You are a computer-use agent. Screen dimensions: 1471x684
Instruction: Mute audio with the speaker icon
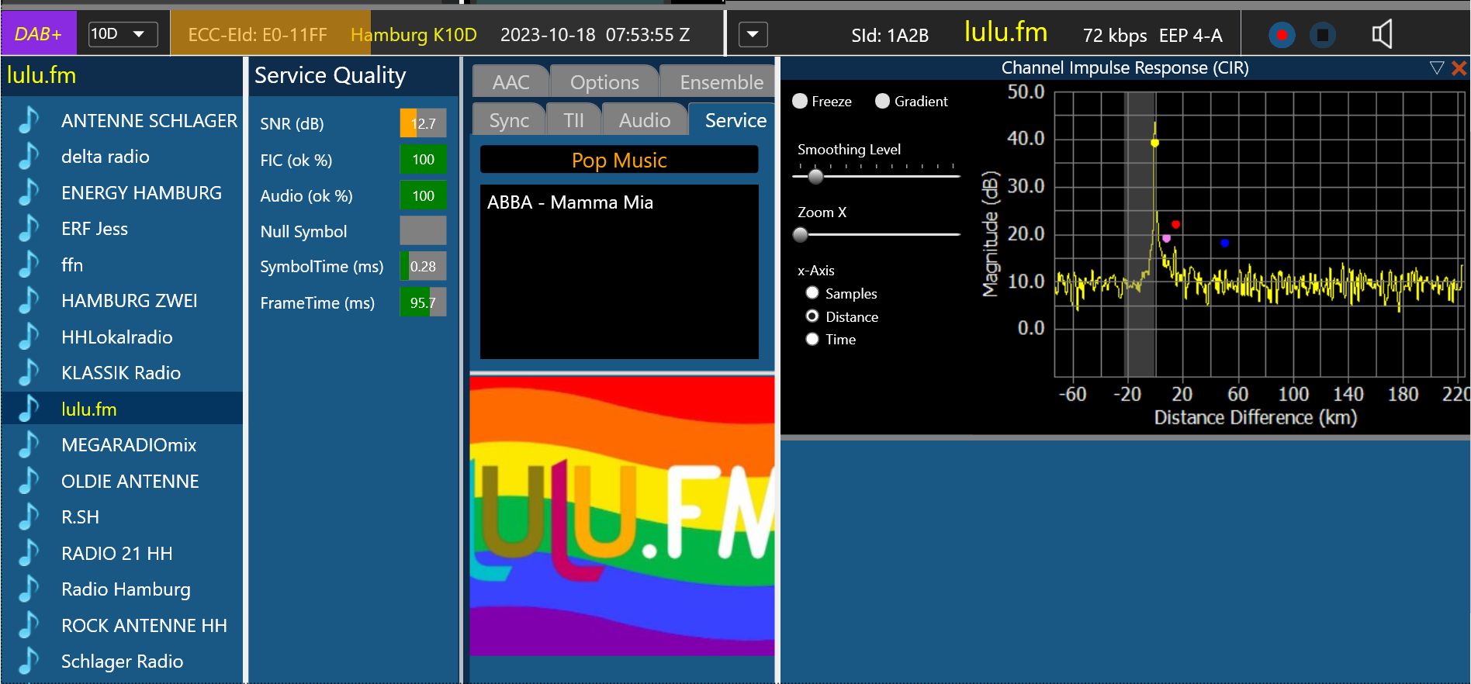tap(1381, 34)
